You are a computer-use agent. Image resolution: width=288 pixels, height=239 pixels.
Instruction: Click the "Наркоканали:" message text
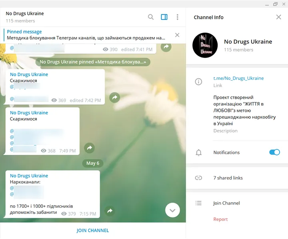[25, 182]
